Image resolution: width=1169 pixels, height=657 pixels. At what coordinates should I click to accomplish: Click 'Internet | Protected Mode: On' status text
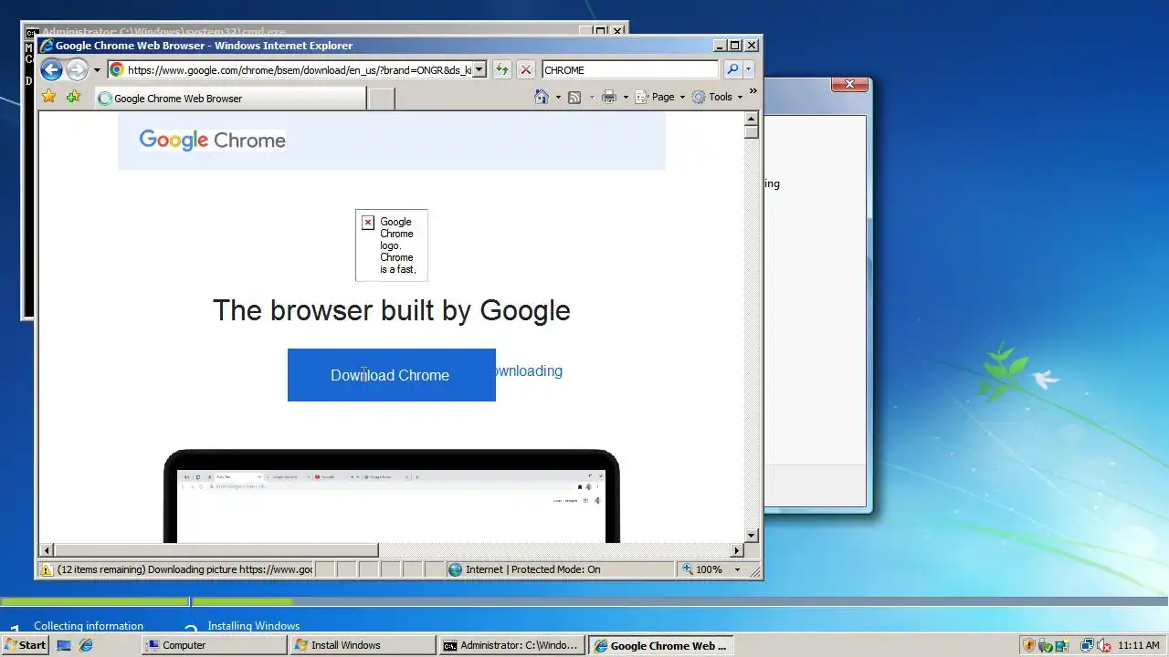(x=533, y=569)
